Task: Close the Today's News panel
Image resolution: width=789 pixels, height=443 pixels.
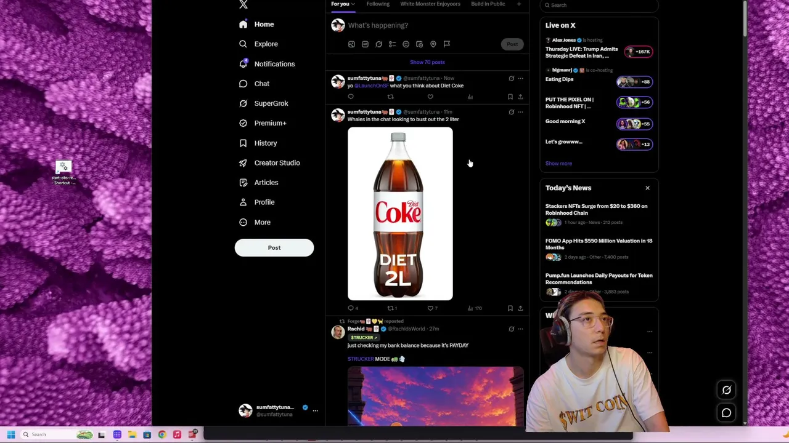Action: coord(647,188)
